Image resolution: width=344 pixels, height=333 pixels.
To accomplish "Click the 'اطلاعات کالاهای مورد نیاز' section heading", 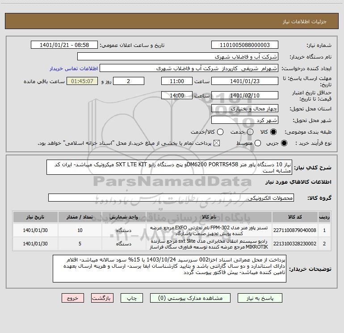I will [298, 182].
